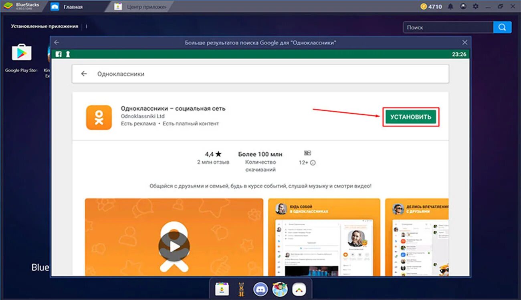The width and height of the screenshot is (521, 300).
Task: Open the three-dot menu beside Установленные приложения
Action: click(x=86, y=26)
